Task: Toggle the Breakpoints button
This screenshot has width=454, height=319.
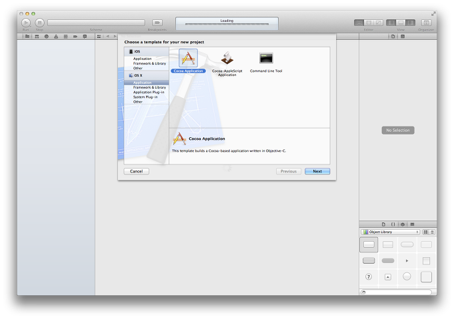Action: 157,23
